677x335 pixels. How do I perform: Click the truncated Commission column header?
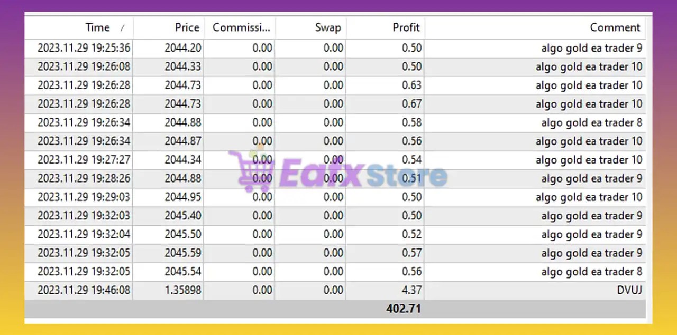[241, 27]
